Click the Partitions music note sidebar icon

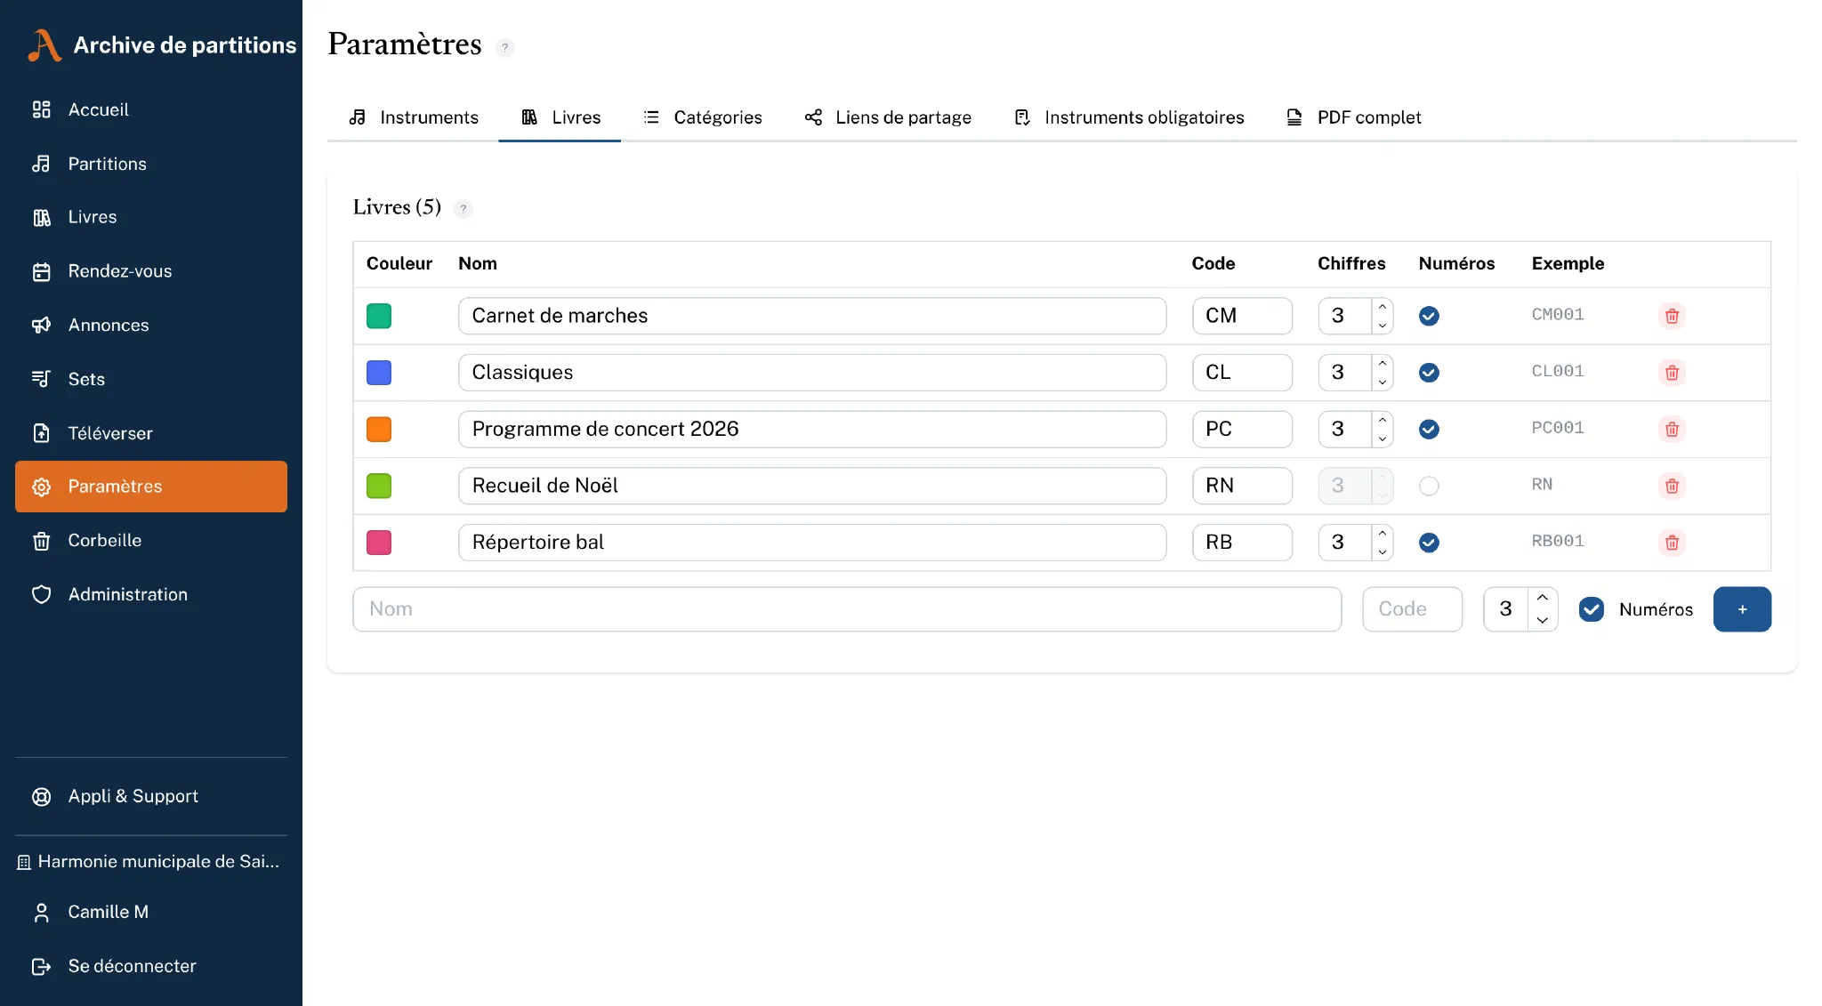point(41,164)
